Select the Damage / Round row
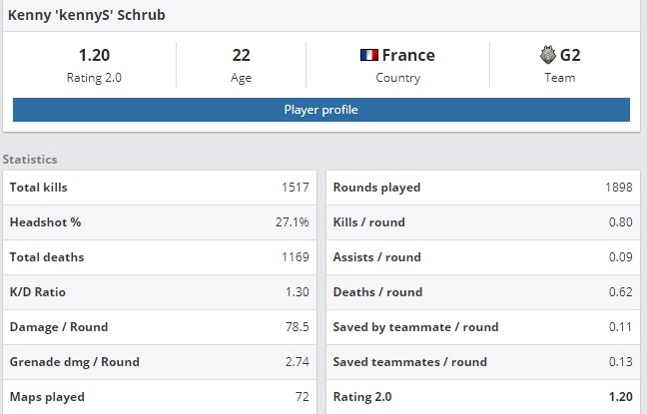This screenshot has width=647, height=414. 160,327
